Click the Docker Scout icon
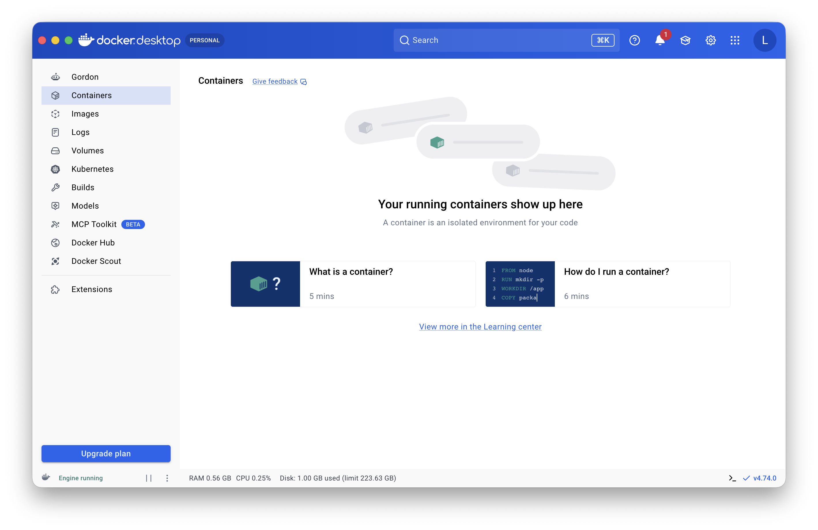The height and width of the screenshot is (530, 818). pyautogui.click(x=55, y=261)
